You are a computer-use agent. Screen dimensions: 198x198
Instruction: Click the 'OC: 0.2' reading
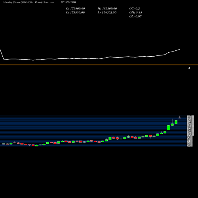point(135,8)
